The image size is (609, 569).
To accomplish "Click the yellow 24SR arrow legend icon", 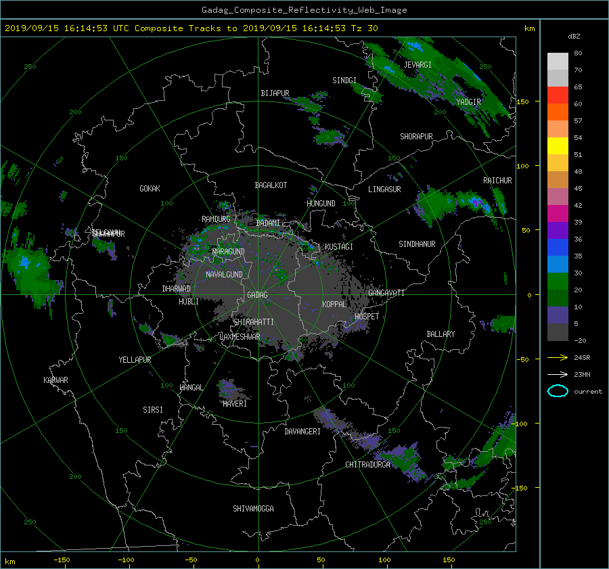I will (558, 357).
